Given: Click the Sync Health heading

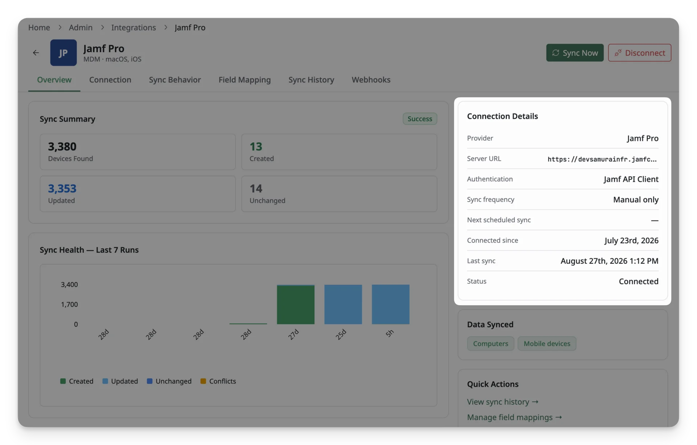Looking at the screenshot, I should (89, 250).
